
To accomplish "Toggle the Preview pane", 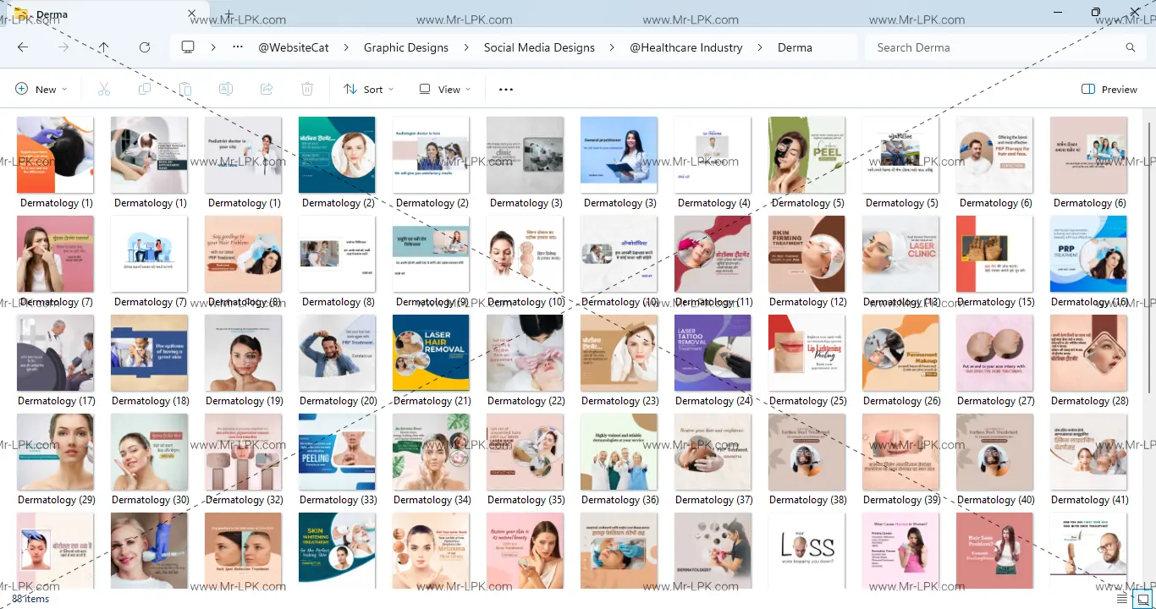I will coord(1109,89).
